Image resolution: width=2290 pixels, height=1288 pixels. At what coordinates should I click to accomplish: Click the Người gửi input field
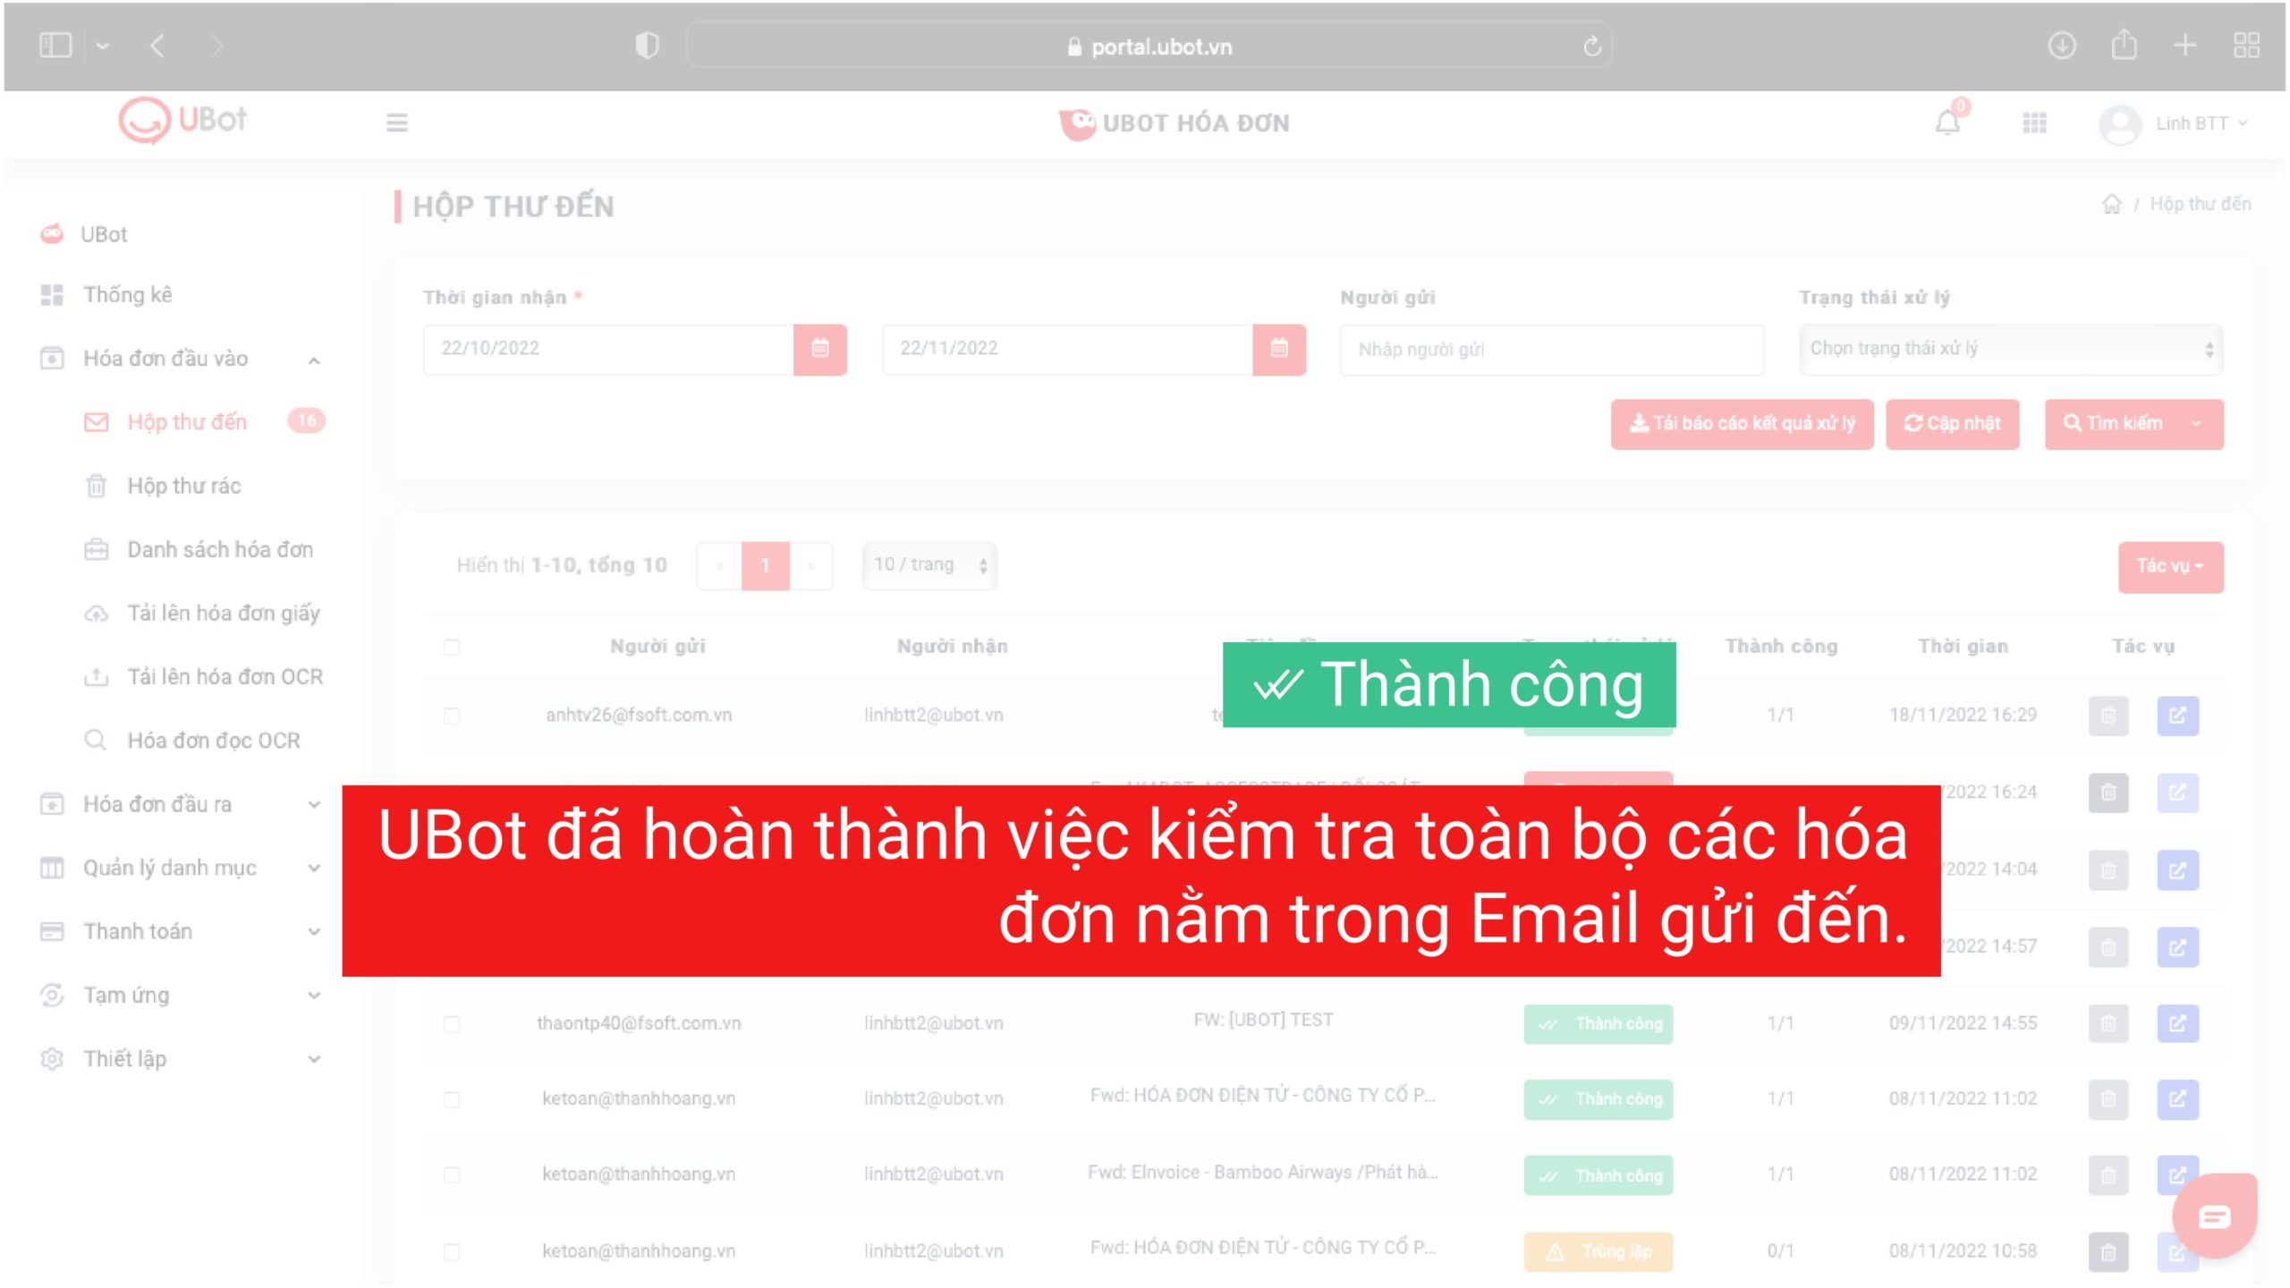(1551, 349)
